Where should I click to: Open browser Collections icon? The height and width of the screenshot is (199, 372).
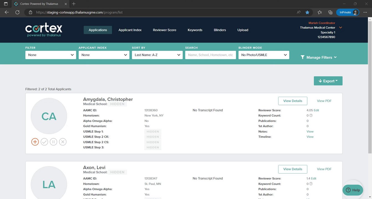coord(330,12)
